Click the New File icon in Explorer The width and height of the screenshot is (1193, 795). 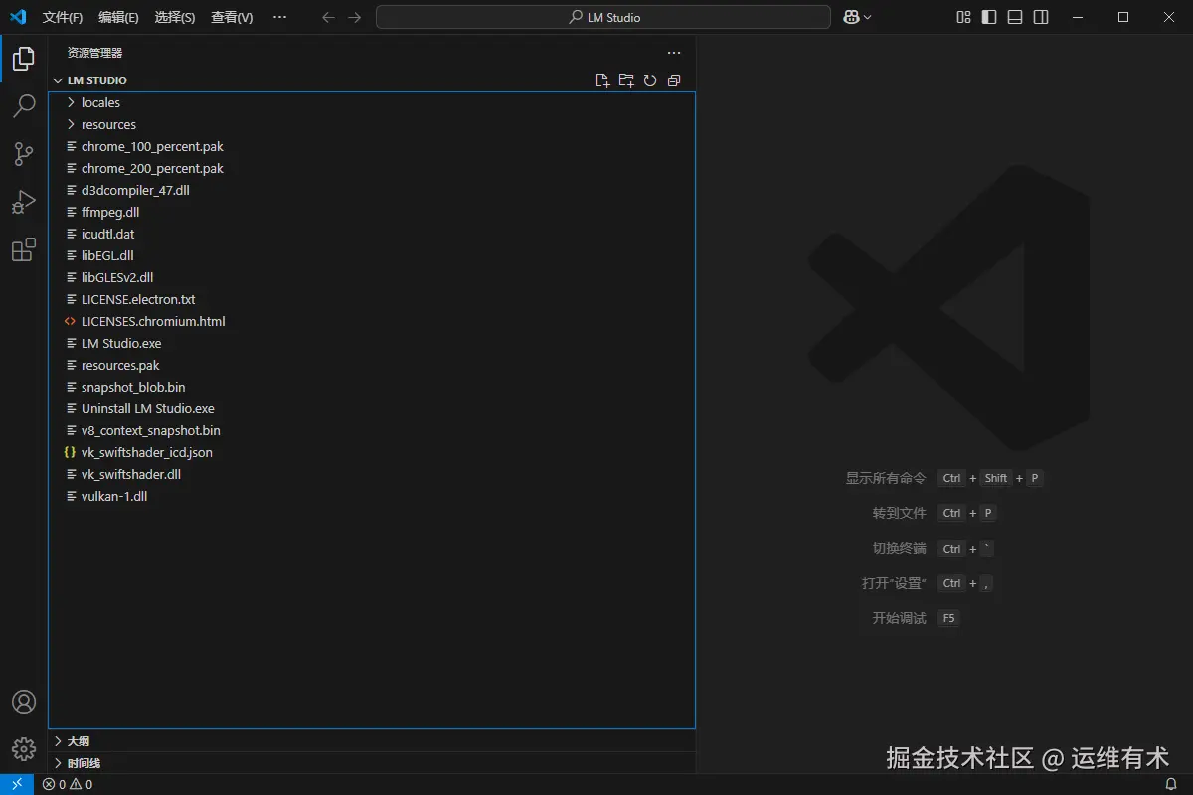(x=602, y=80)
